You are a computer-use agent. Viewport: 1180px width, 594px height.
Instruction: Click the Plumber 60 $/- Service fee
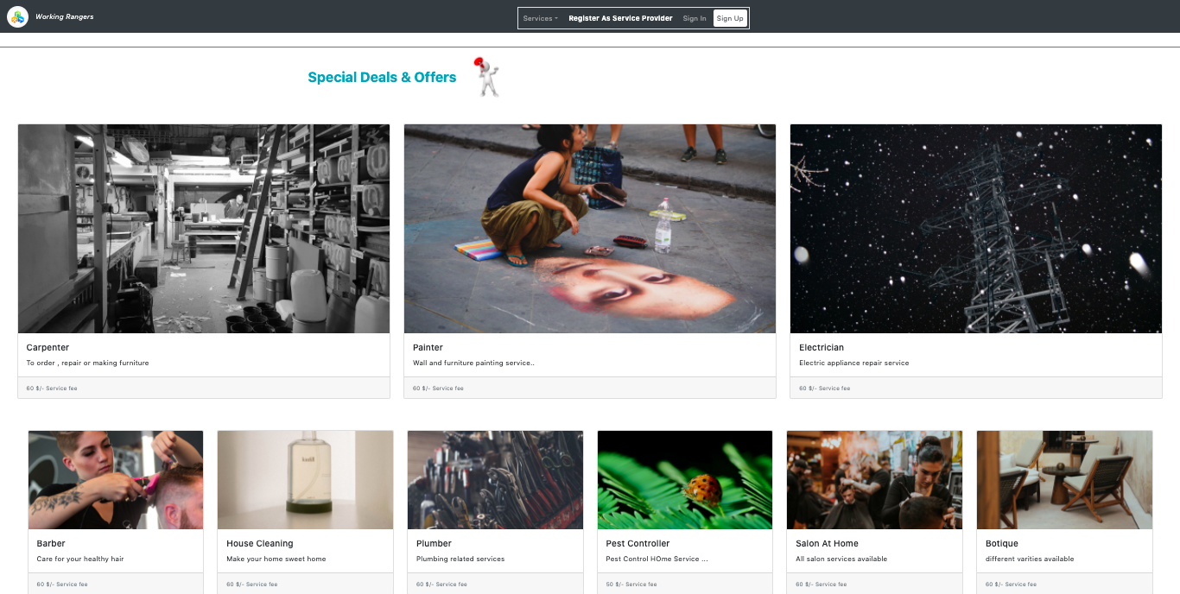[441, 585]
